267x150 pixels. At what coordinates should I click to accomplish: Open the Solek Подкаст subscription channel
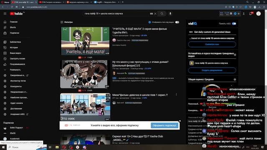click(16, 128)
